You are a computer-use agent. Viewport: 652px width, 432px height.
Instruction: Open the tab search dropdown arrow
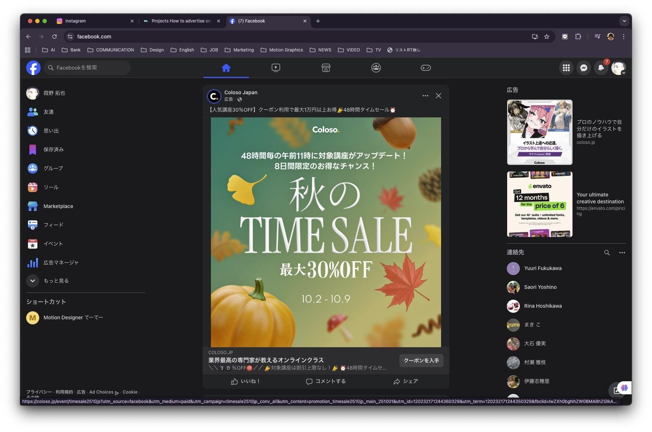[x=624, y=21]
